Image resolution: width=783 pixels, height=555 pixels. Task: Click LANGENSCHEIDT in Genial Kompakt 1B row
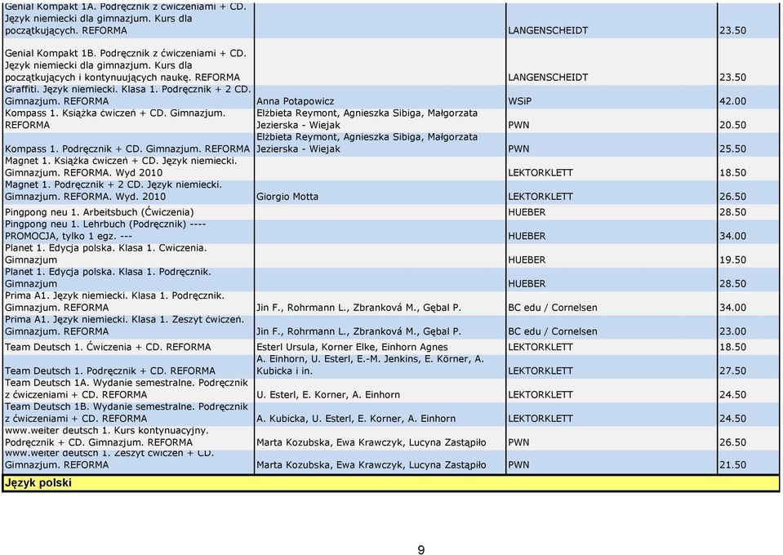point(548,78)
